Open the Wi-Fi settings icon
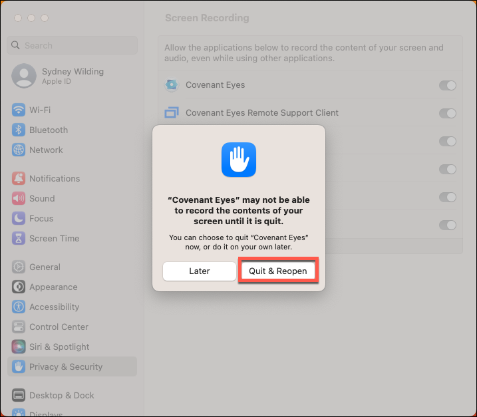Image resolution: width=477 pixels, height=417 pixels. pyautogui.click(x=19, y=110)
